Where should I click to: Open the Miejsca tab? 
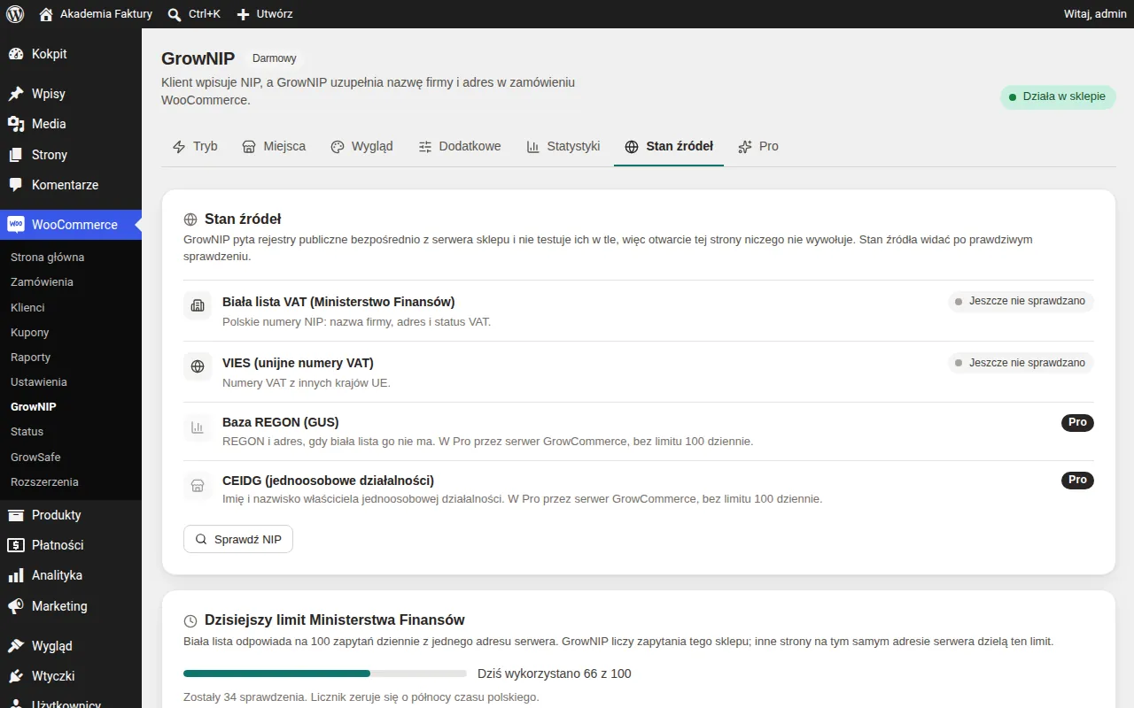click(274, 146)
